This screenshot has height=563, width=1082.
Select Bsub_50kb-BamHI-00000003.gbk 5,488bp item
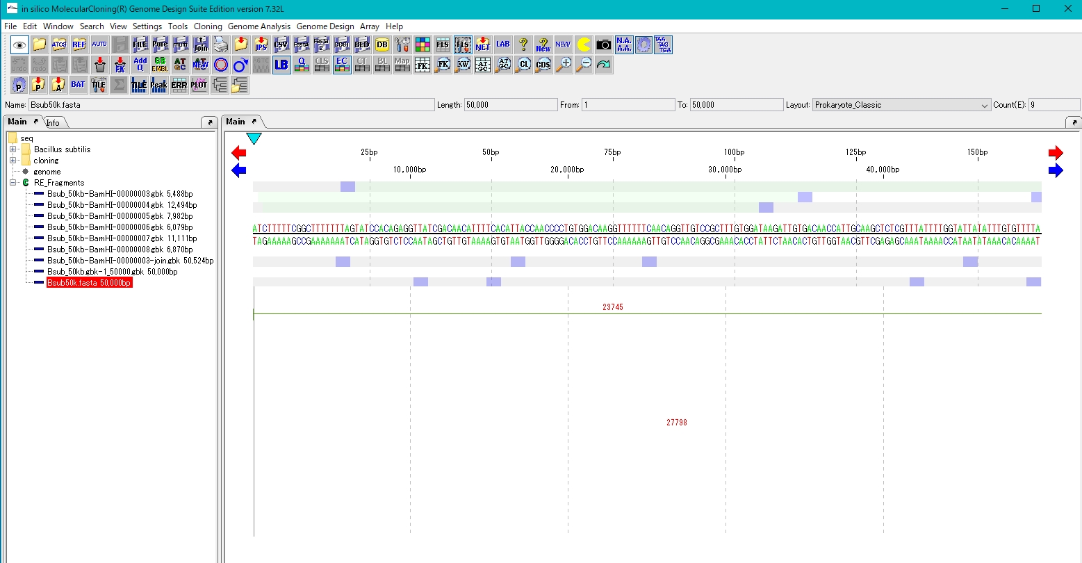click(x=120, y=194)
